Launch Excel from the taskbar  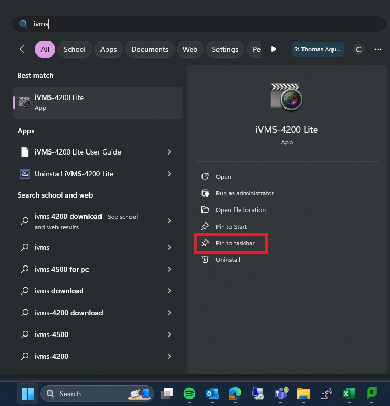click(x=349, y=394)
